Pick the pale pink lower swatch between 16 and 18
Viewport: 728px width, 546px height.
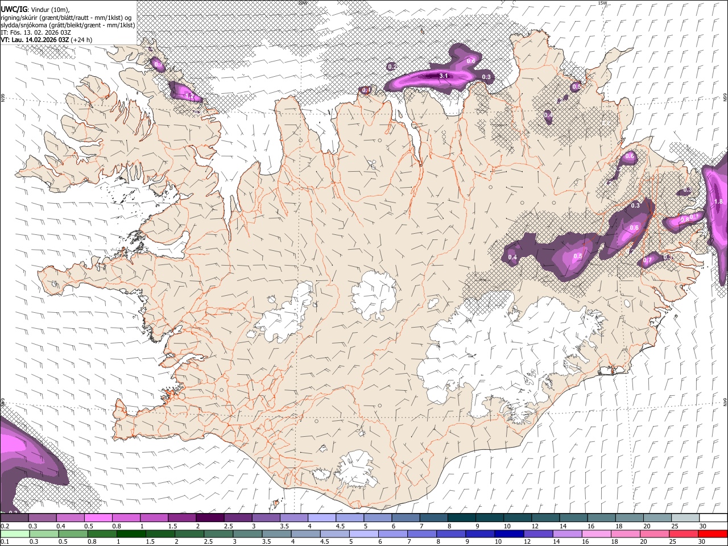(595, 534)
